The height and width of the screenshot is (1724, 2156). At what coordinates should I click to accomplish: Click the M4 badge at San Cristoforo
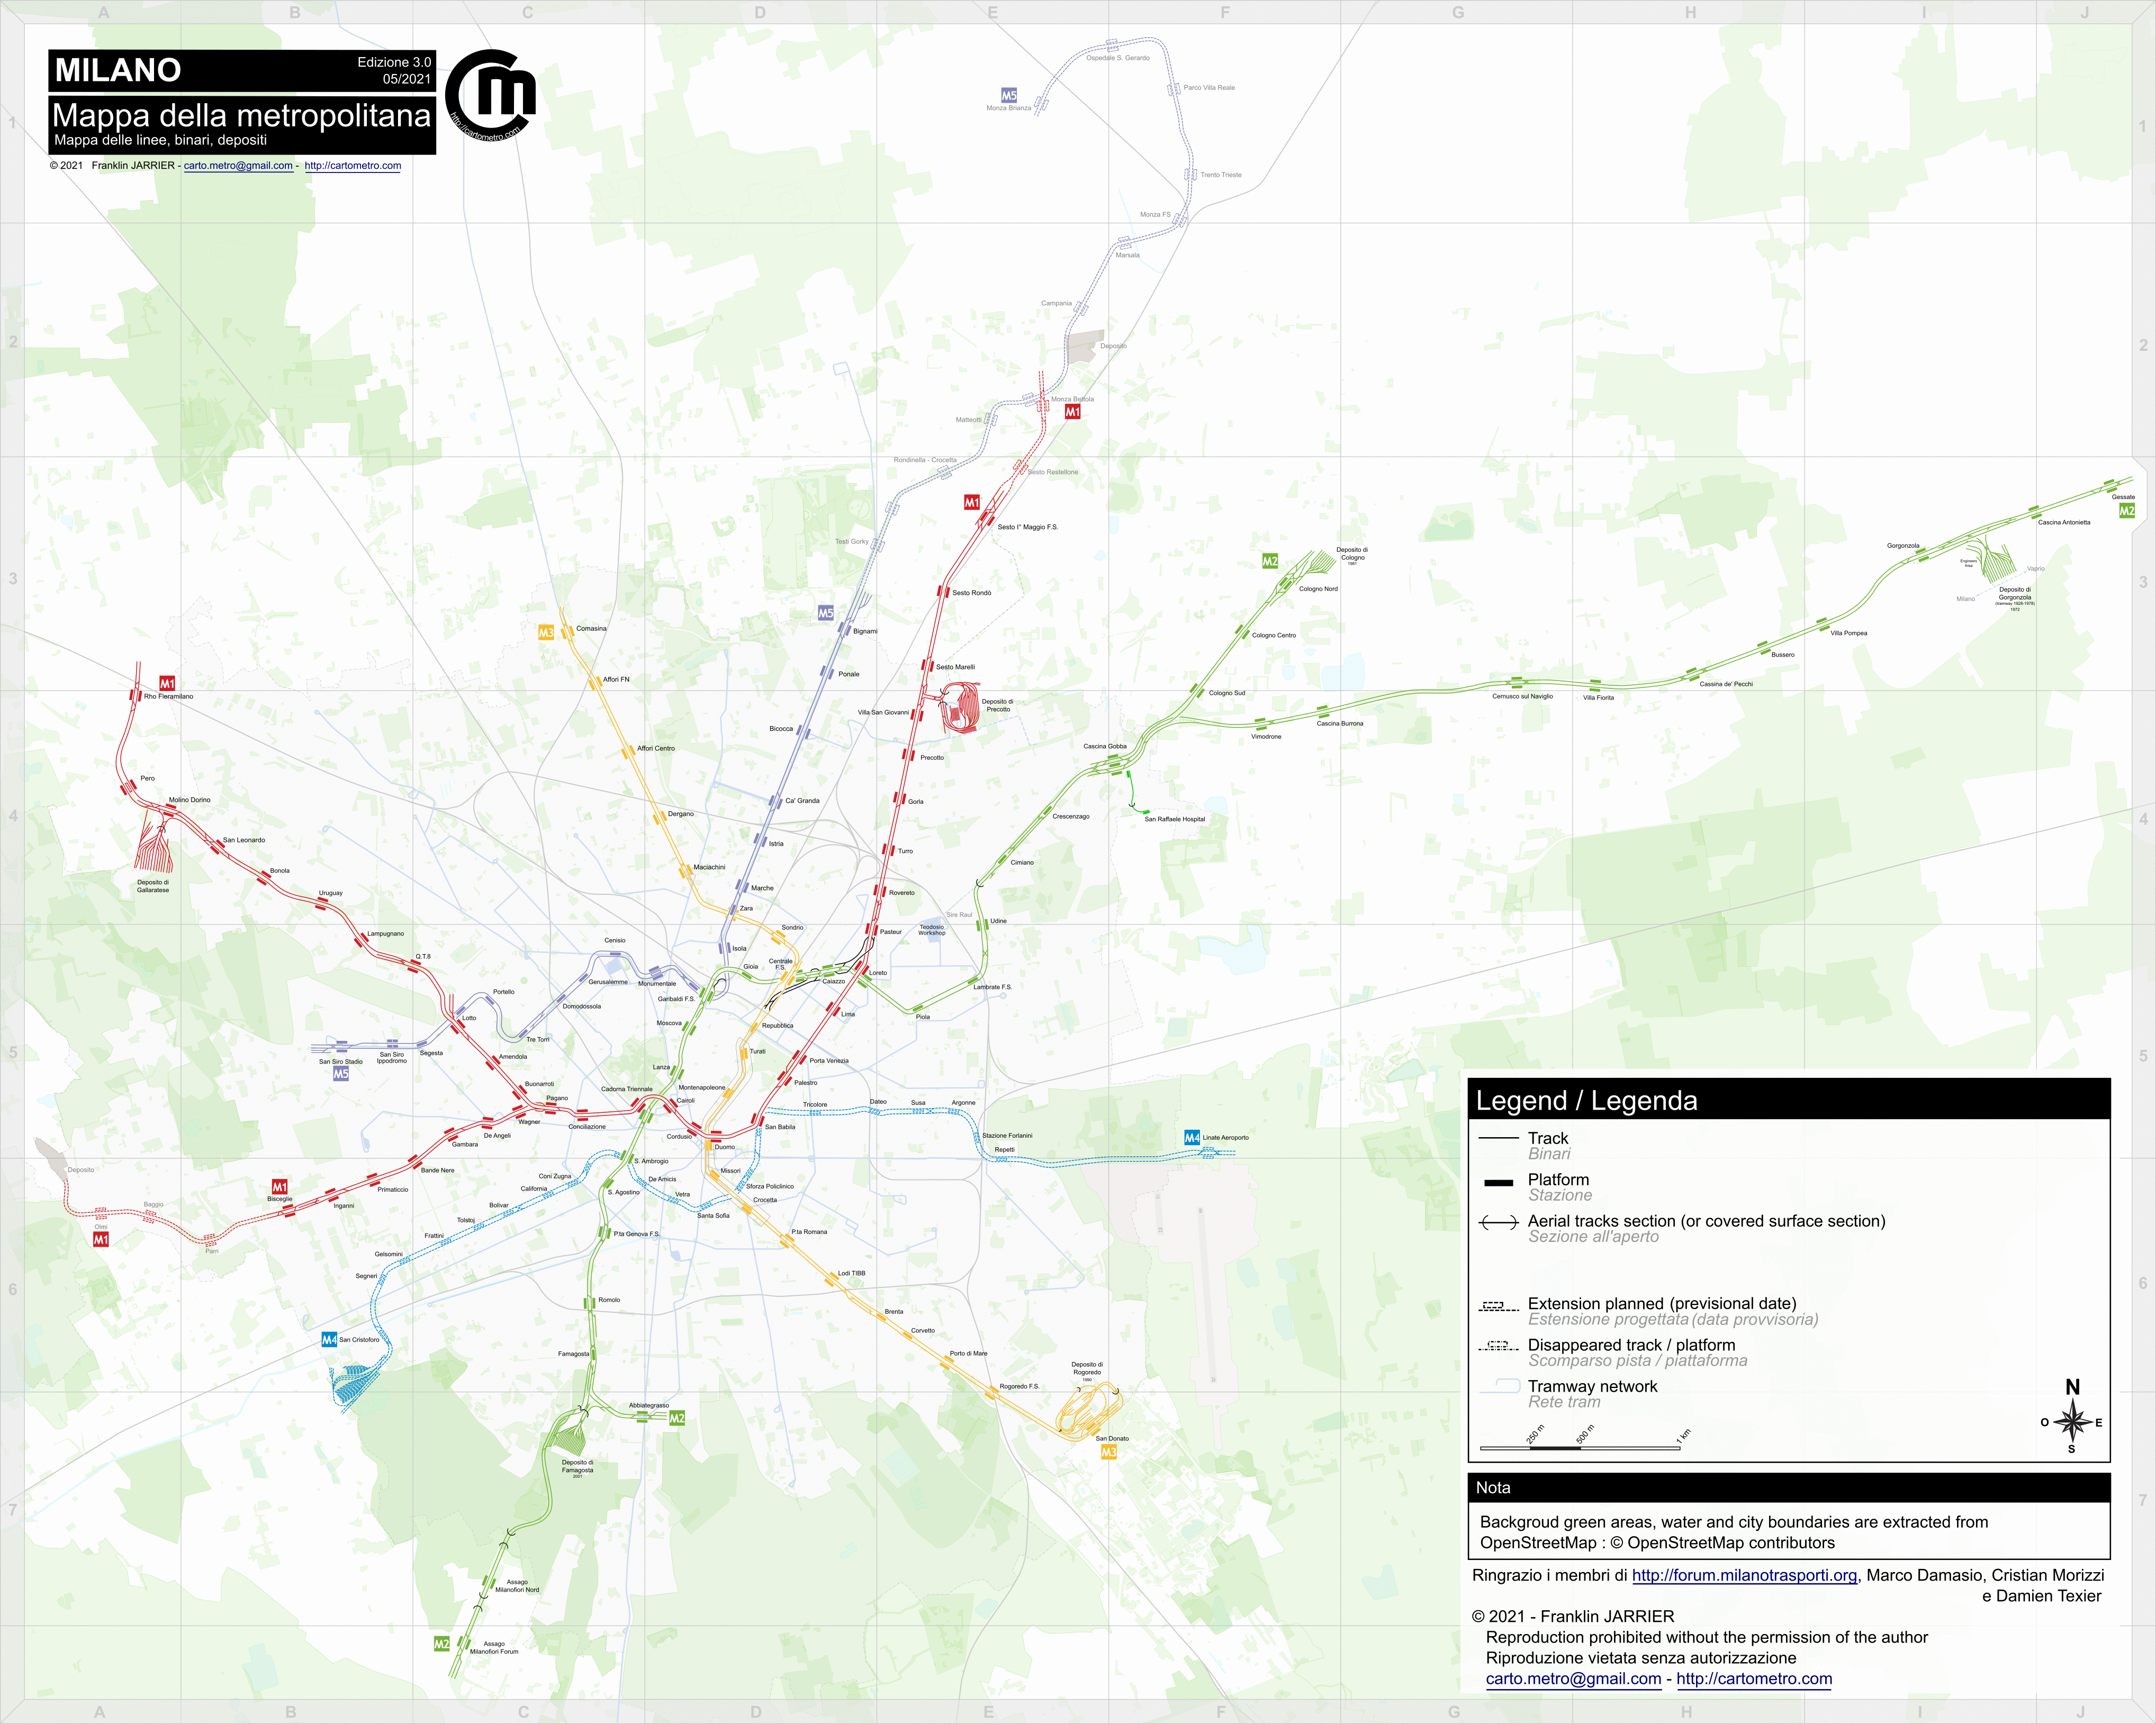[329, 1339]
